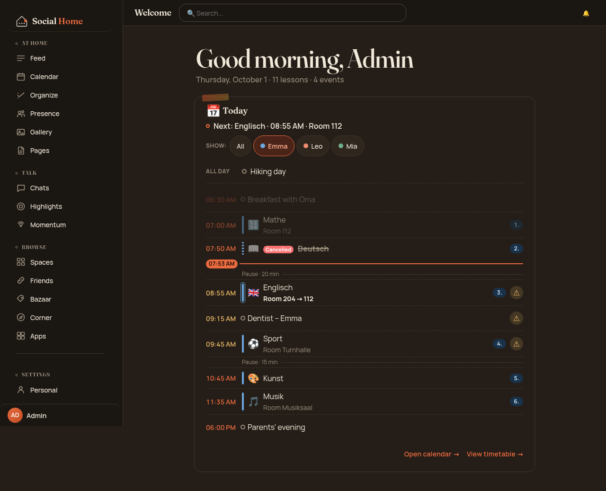Click the Gallery image icon
The width and height of the screenshot is (606, 491).
pos(21,132)
